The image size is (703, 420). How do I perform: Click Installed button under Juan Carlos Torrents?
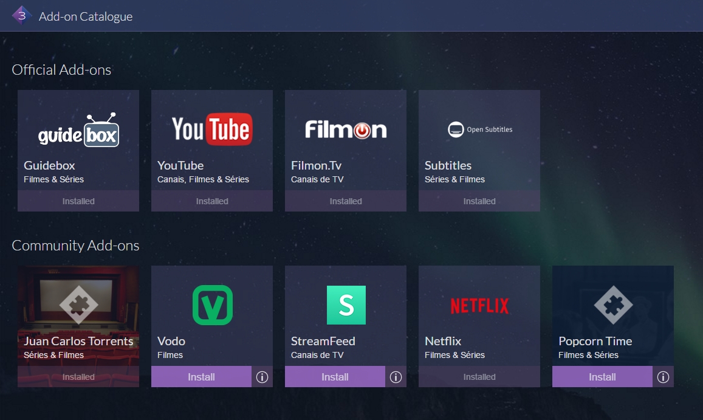pyautogui.click(x=78, y=377)
